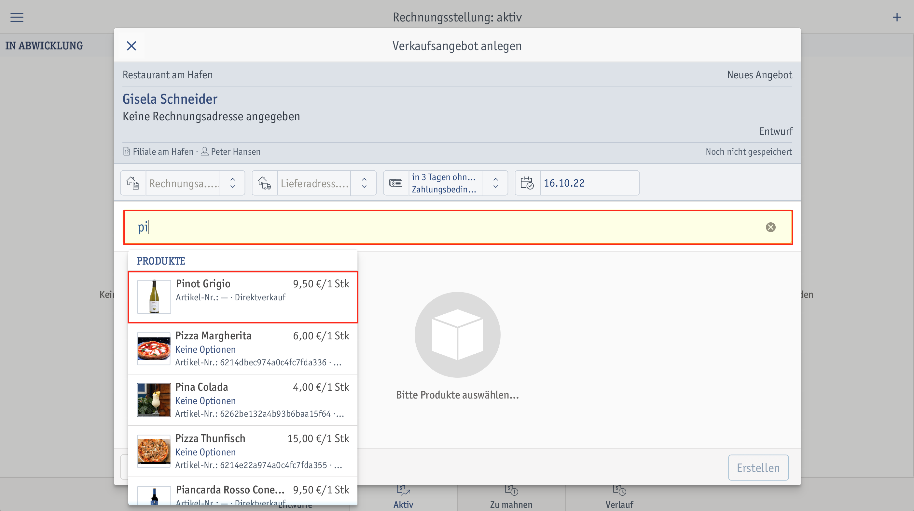Screen dimensions: 914x511
Task: Click the Neues Angebot label
Action: [x=760, y=75]
